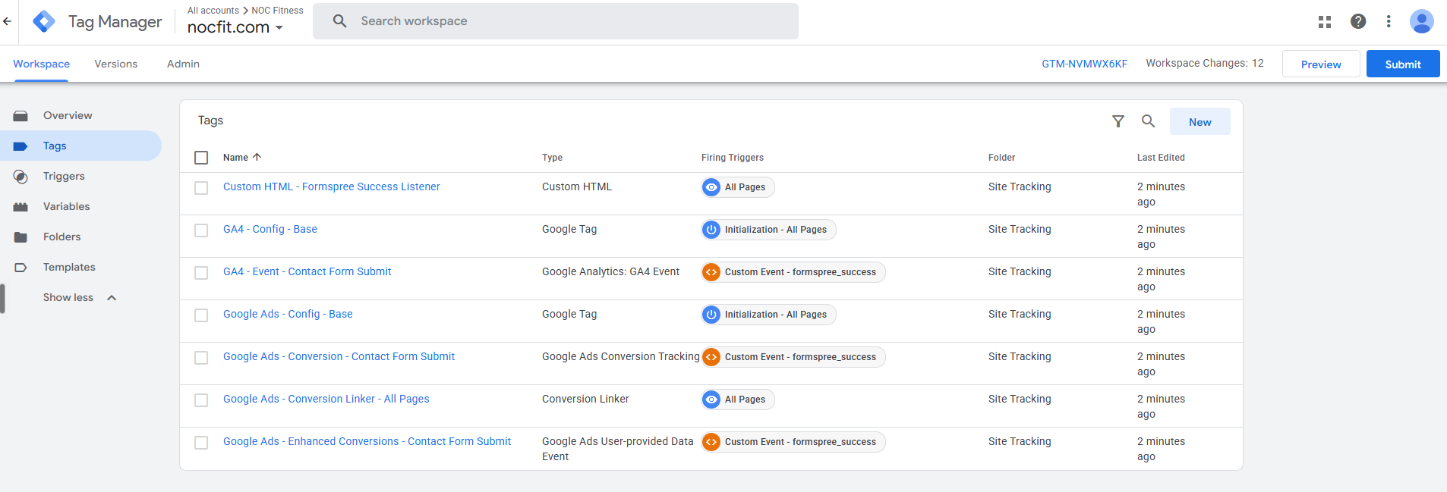Open Google Ads Conversion Linker tag

click(x=326, y=399)
